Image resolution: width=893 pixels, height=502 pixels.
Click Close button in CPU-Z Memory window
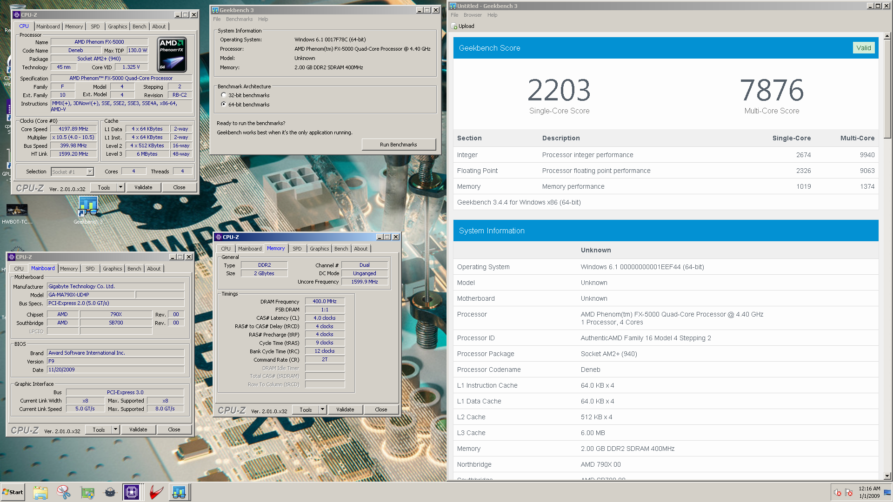click(x=381, y=410)
